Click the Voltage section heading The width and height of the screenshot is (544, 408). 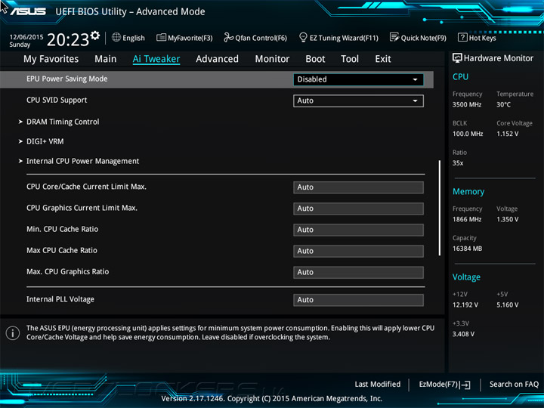(466, 277)
